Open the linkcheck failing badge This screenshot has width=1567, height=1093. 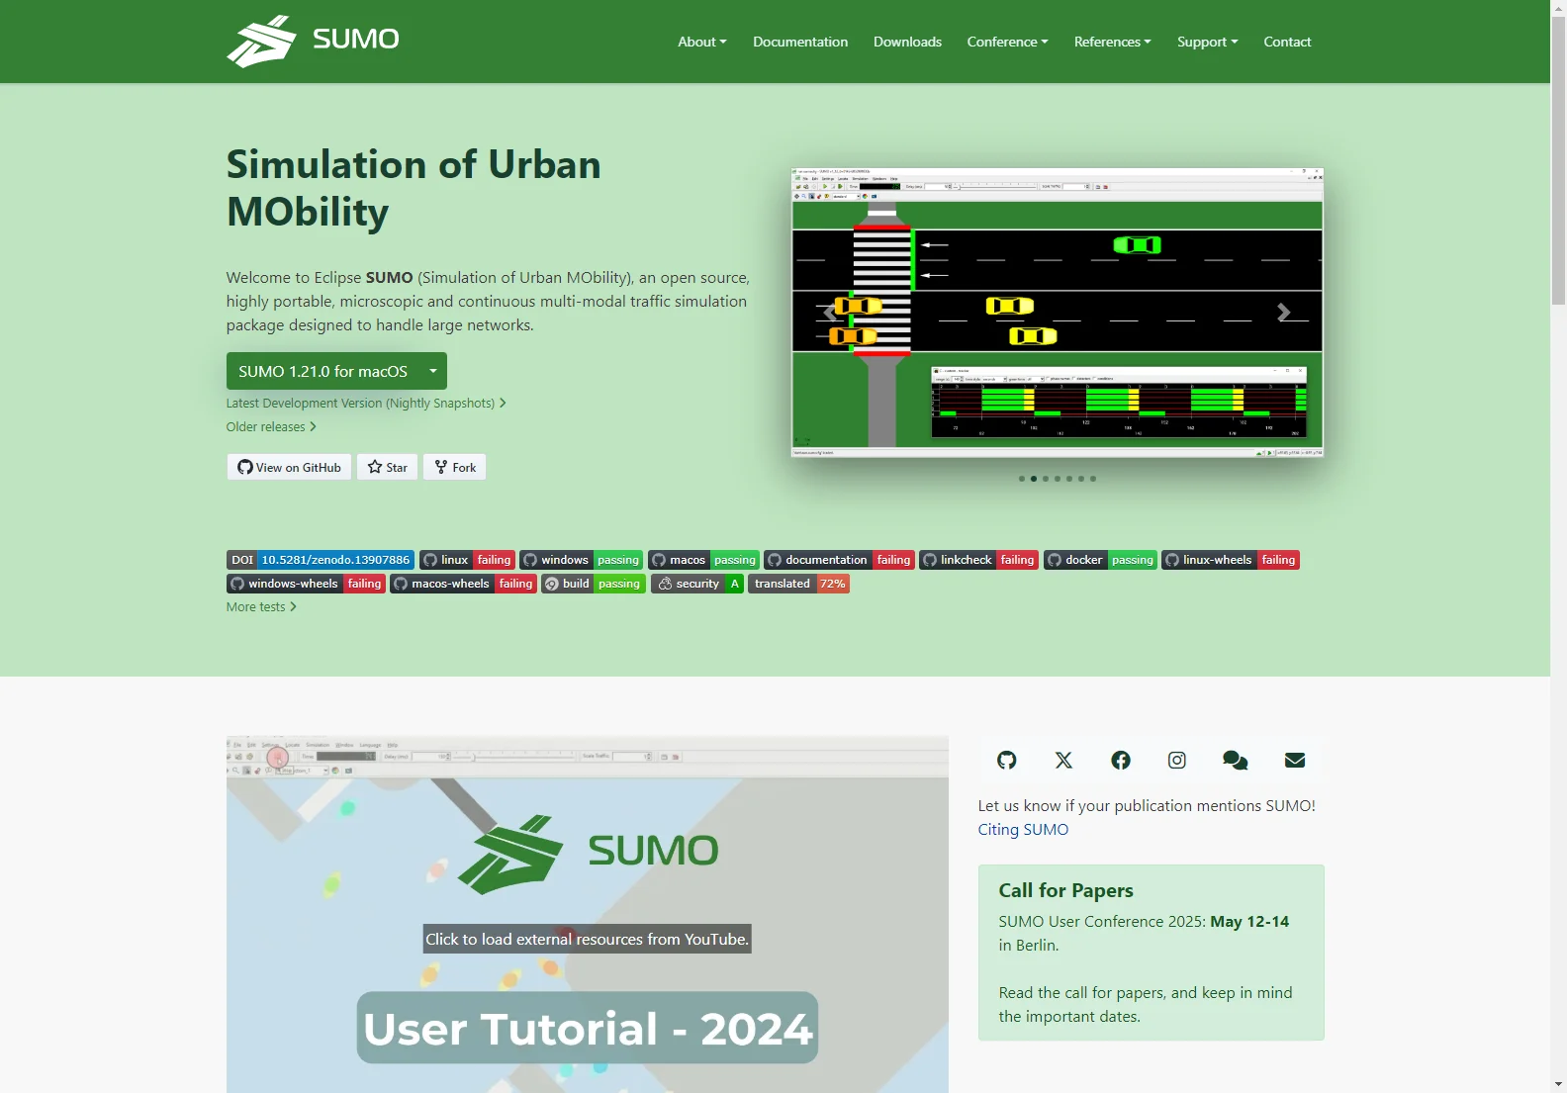click(x=978, y=560)
